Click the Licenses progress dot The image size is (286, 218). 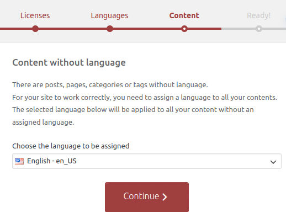[x=35, y=29]
